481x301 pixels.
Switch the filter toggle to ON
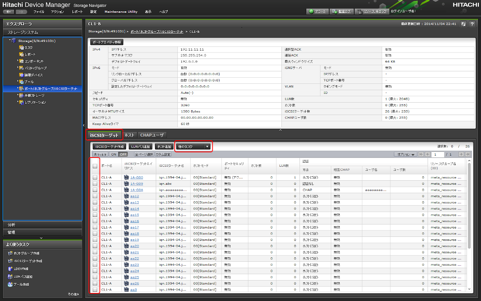pyautogui.click(x=113, y=154)
